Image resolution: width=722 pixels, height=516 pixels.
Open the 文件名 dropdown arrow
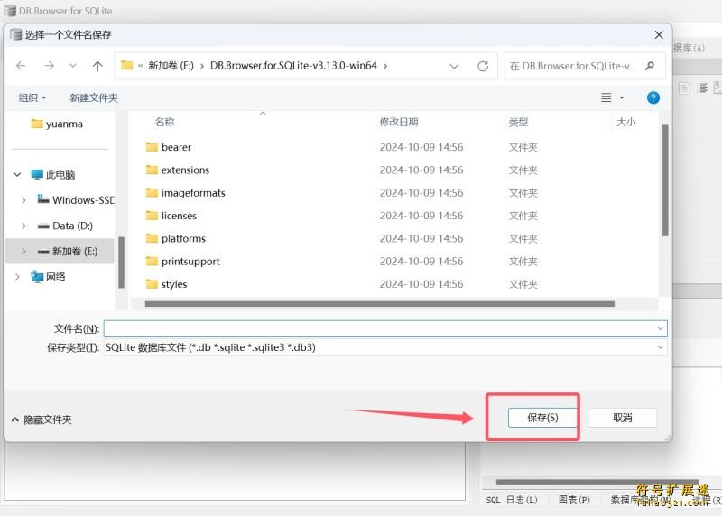coord(661,328)
